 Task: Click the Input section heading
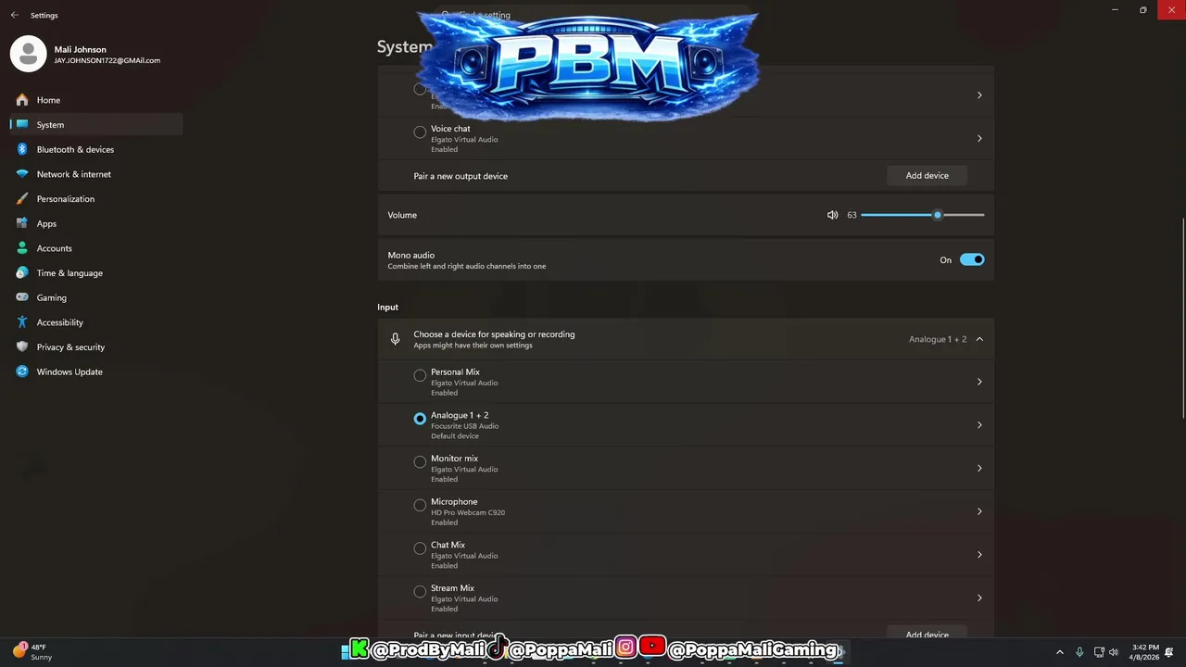click(x=387, y=307)
